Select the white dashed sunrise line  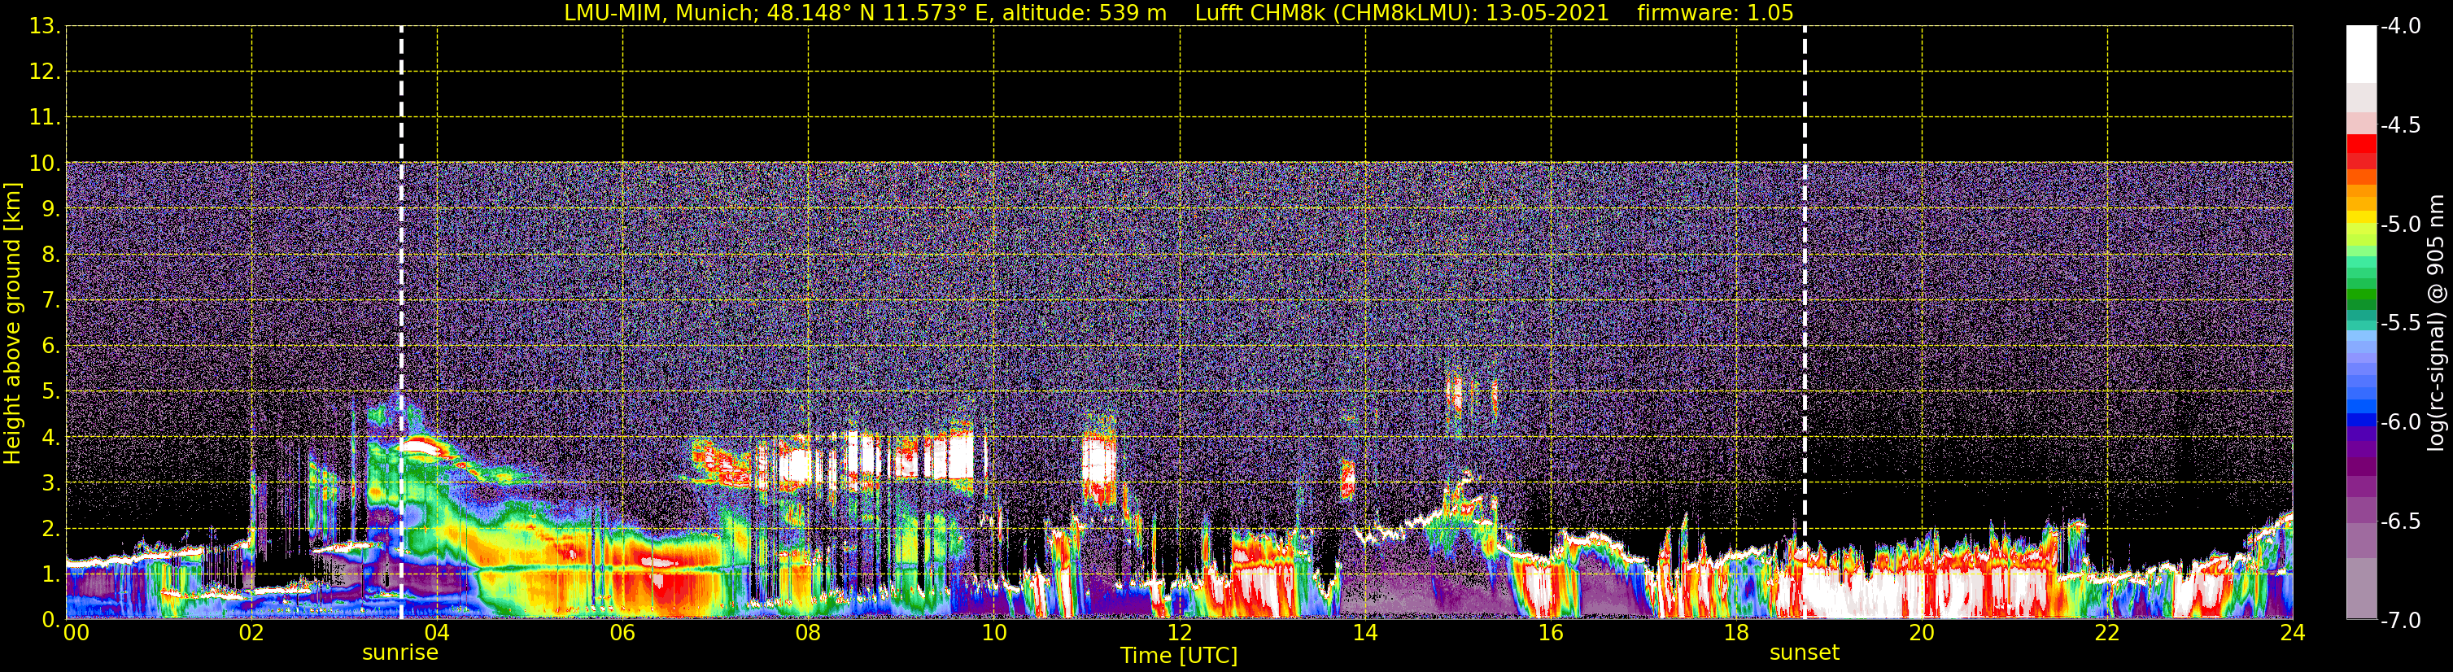coord(401,323)
